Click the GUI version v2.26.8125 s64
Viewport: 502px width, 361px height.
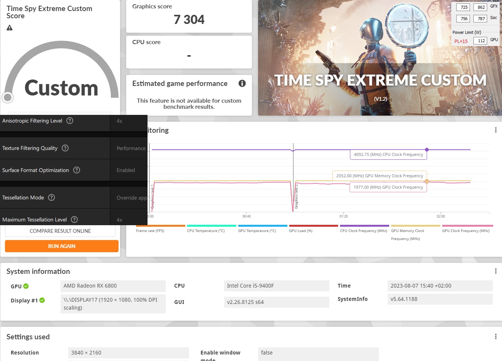click(277, 302)
